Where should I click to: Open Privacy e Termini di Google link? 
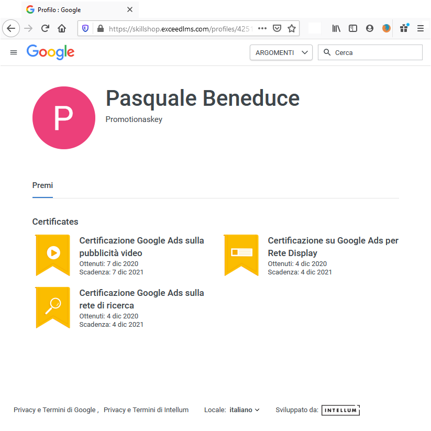(54, 410)
